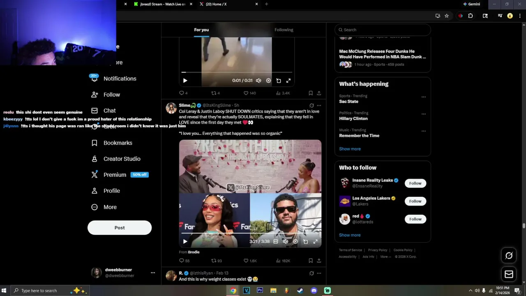
Task: Open Gemini in the browser
Action: 471,4
